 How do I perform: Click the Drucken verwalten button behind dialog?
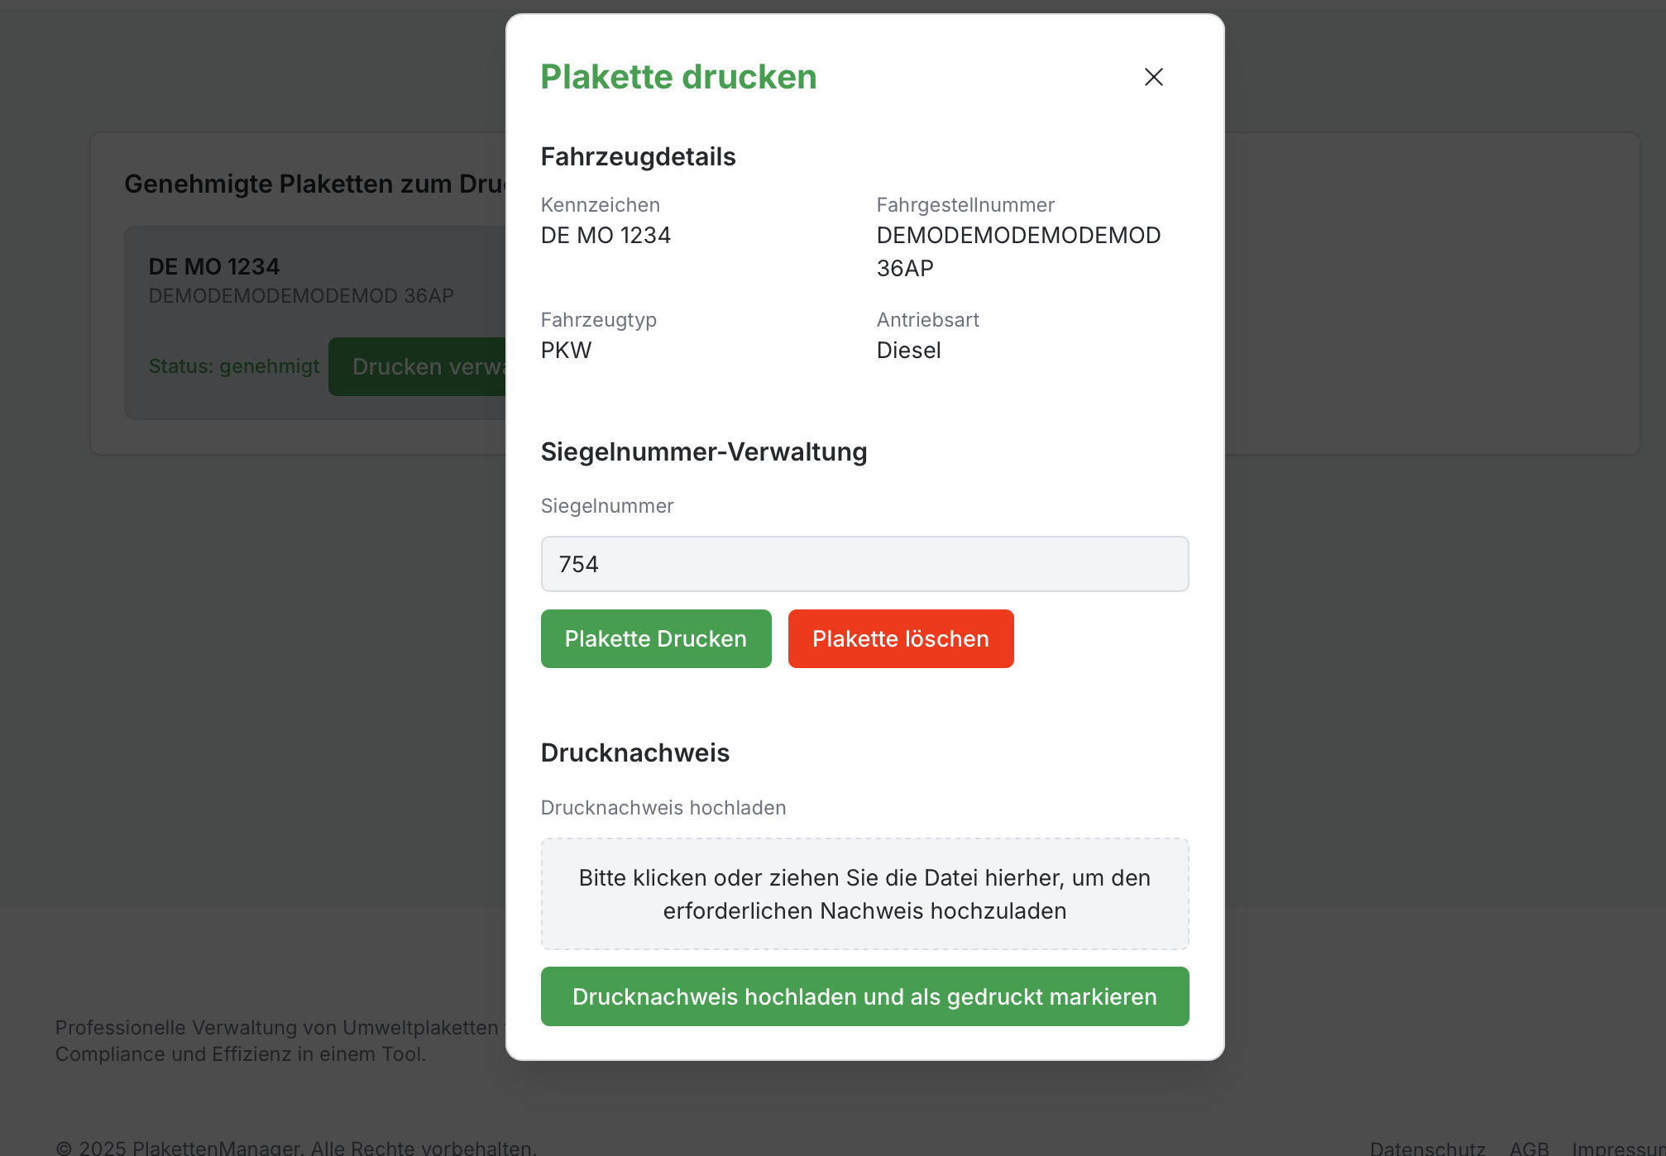pos(418,366)
